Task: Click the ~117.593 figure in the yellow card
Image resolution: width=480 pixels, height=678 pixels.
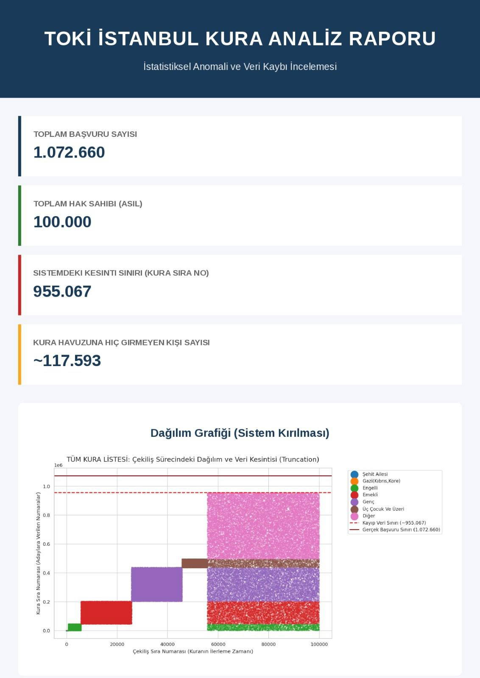Action: (67, 361)
